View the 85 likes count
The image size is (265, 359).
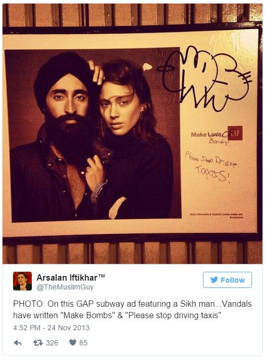pos(83,343)
